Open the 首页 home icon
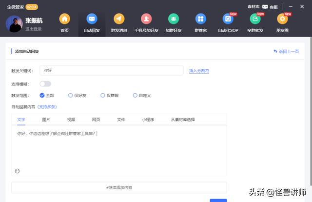The image size is (312, 202). point(65,19)
